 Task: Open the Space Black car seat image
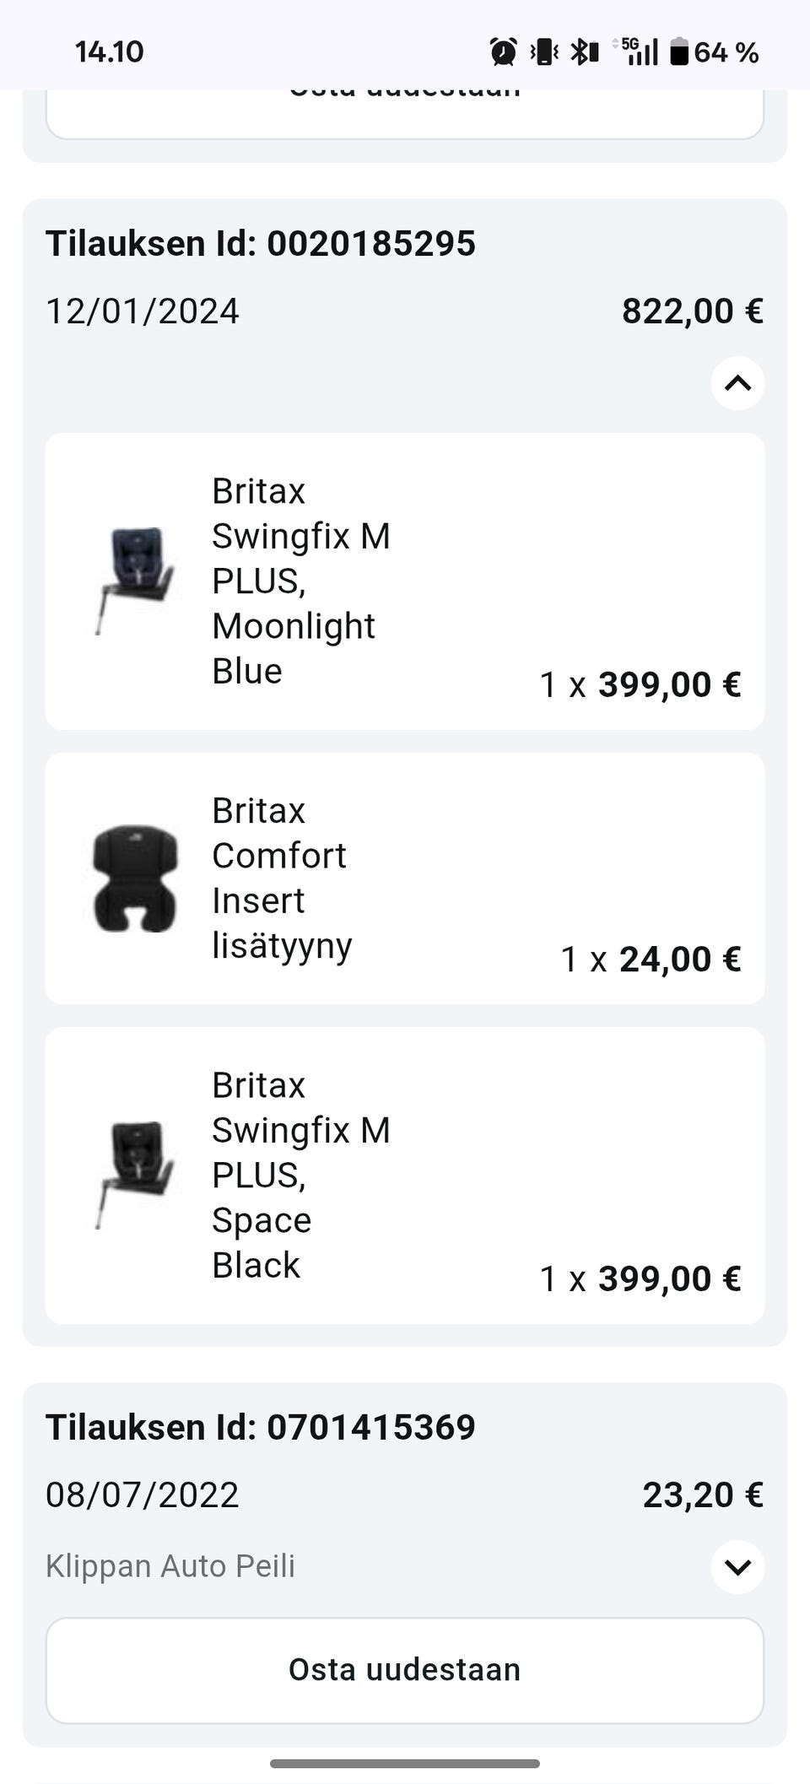pyautogui.click(x=135, y=1175)
